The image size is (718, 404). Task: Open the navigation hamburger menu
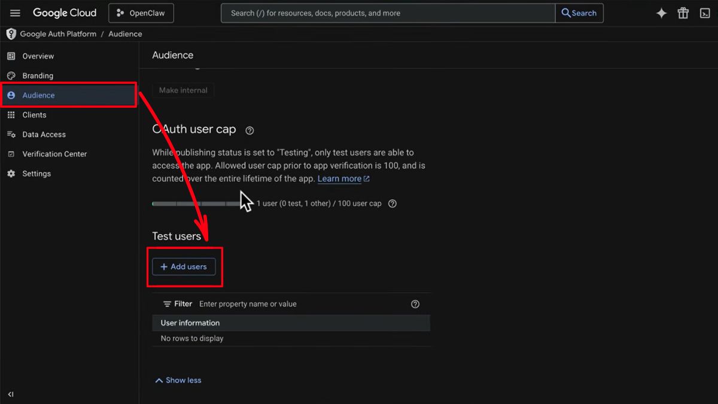pos(15,13)
